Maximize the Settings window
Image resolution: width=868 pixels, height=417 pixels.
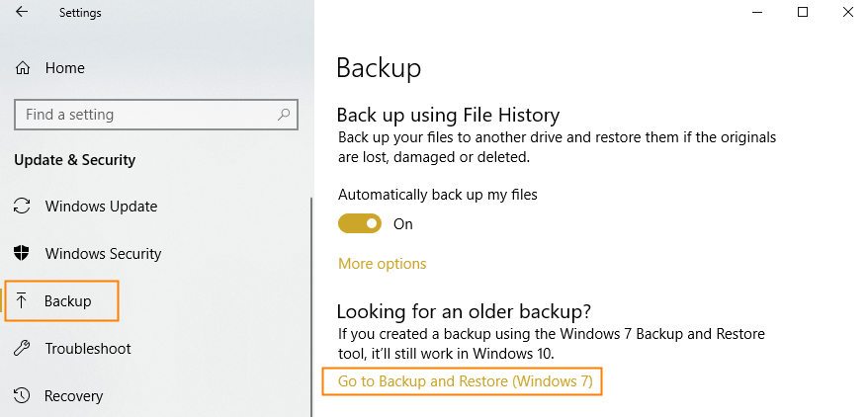point(803,12)
